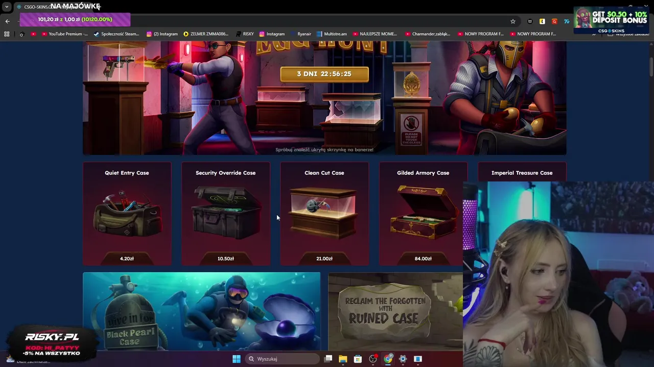The image size is (654, 367).
Task: Go back with the browser back arrow
Action: pos(7,21)
